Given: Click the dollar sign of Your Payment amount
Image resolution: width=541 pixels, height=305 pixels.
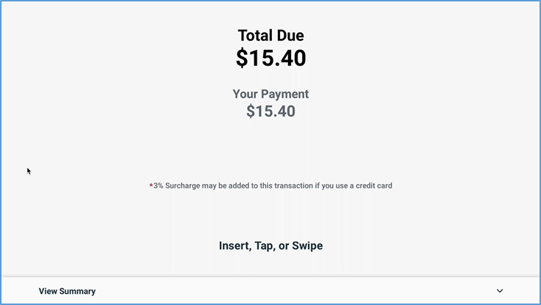Looking at the screenshot, I should tap(251, 111).
